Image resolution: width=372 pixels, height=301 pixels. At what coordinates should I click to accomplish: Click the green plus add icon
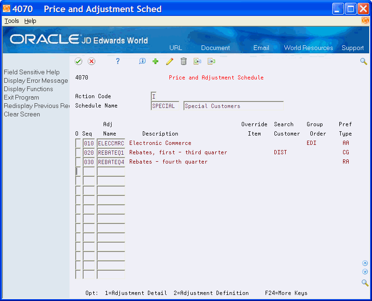click(155, 61)
